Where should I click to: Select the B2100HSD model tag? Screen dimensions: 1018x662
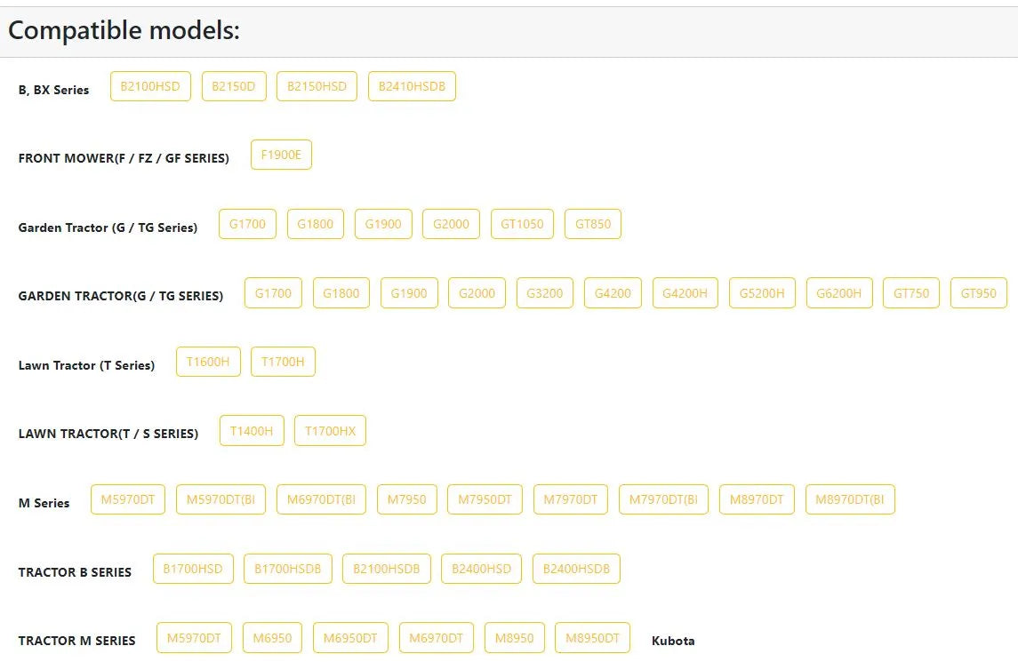point(150,86)
